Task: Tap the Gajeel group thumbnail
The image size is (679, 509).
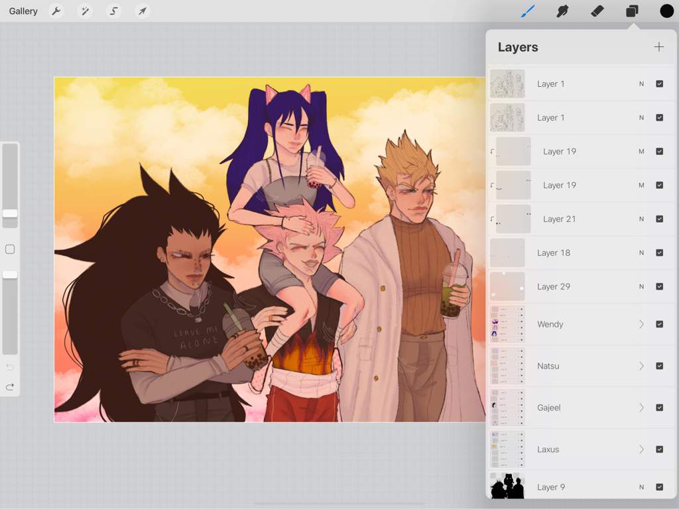Action: 507,408
